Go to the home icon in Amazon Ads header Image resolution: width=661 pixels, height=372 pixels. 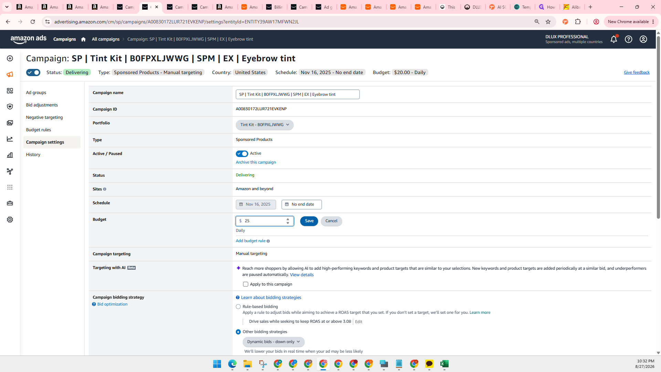point(83,39)
